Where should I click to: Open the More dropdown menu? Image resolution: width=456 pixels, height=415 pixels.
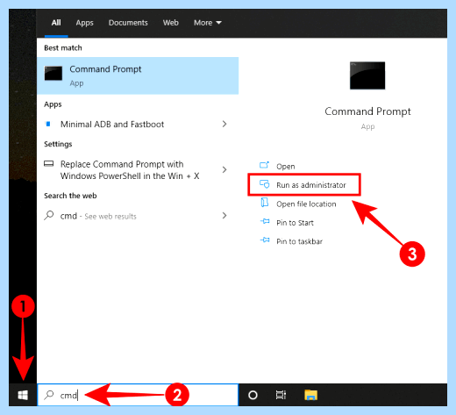coord(208,23)
